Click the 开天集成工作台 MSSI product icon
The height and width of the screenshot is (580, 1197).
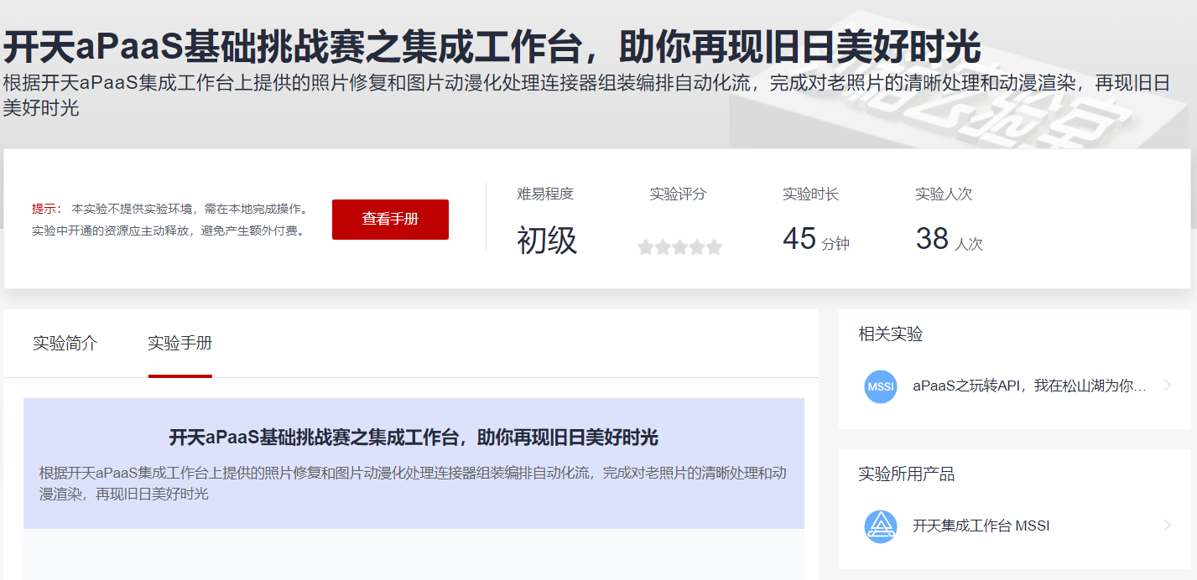pyautogui.click(x=881, y=526)
